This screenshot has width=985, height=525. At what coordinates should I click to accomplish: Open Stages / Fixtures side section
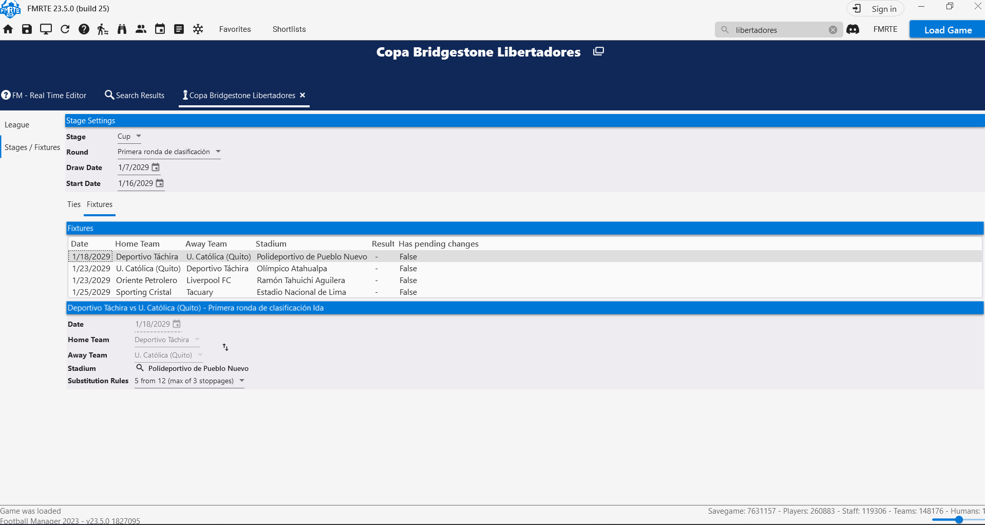pos(32,147)
